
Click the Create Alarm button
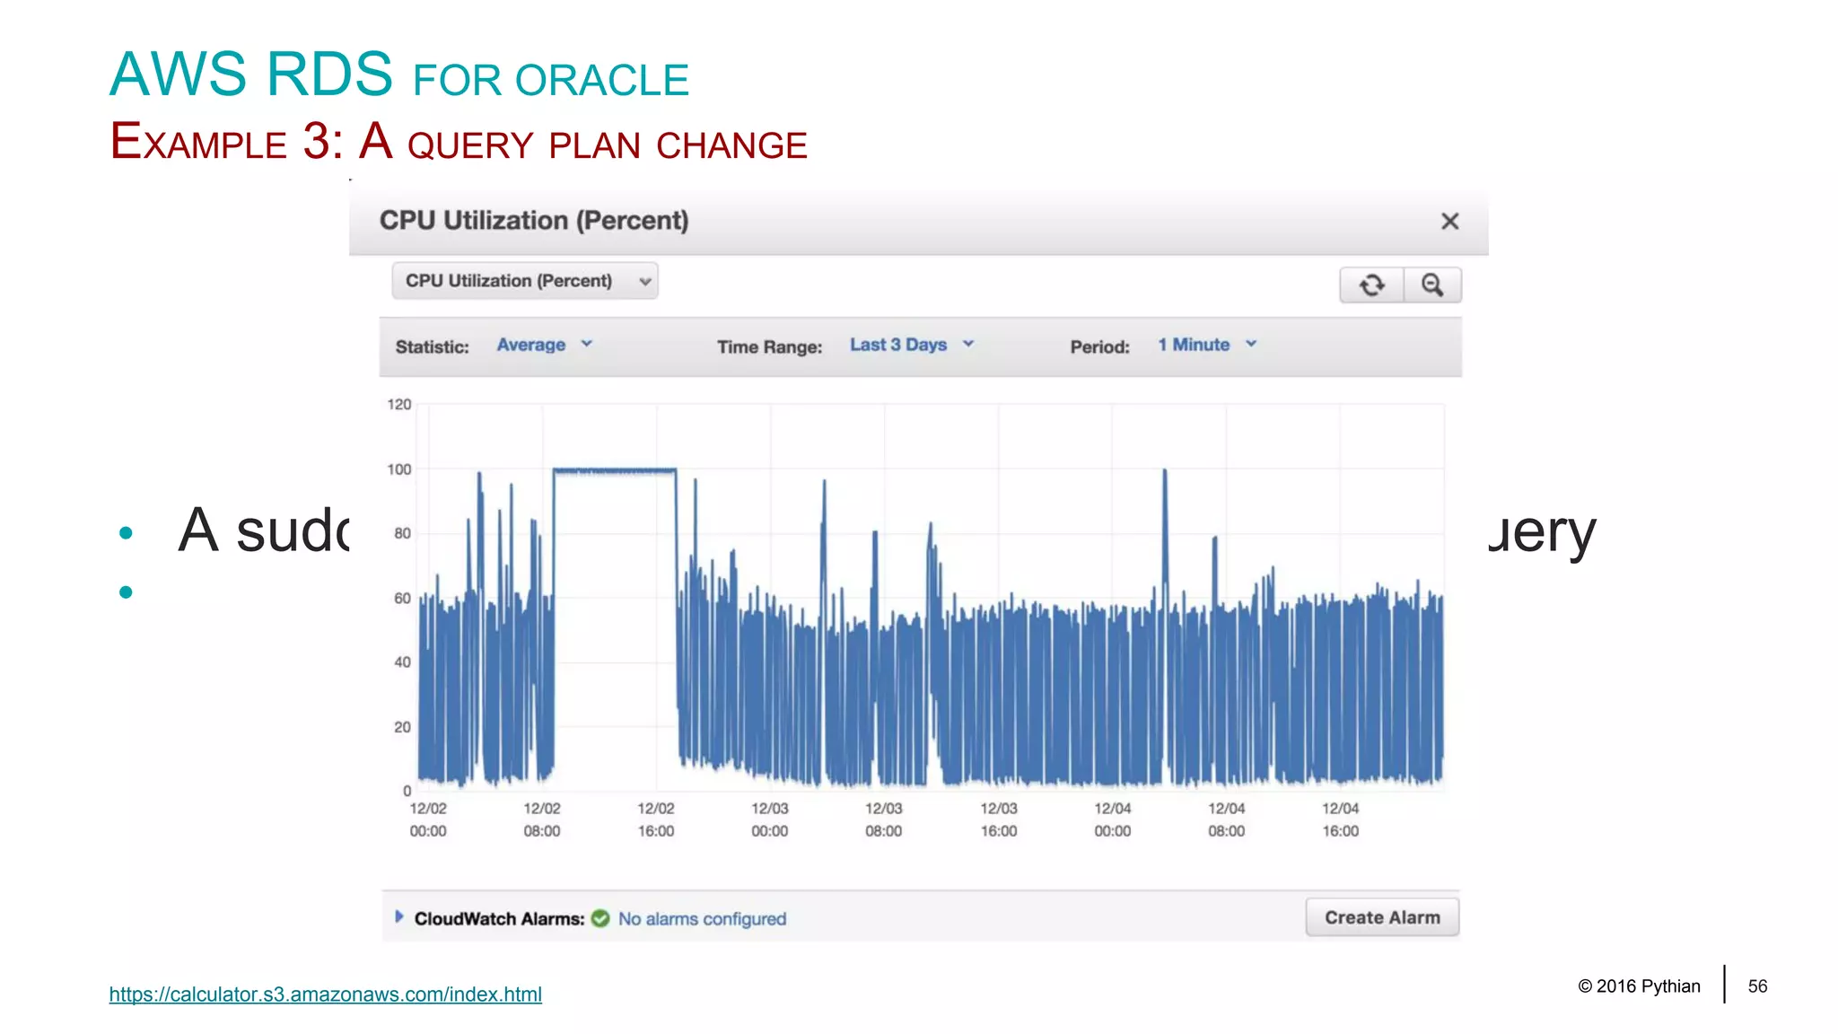[x=1382, y=917]
